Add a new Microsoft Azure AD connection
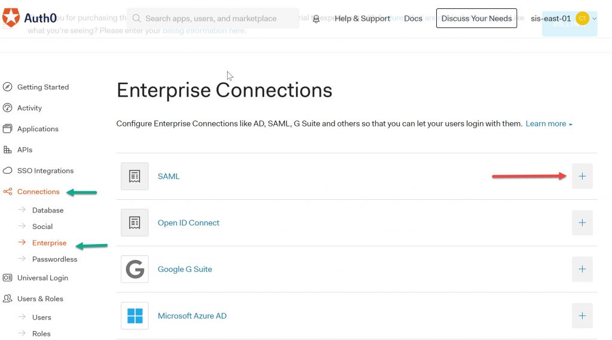 (582, 316)
